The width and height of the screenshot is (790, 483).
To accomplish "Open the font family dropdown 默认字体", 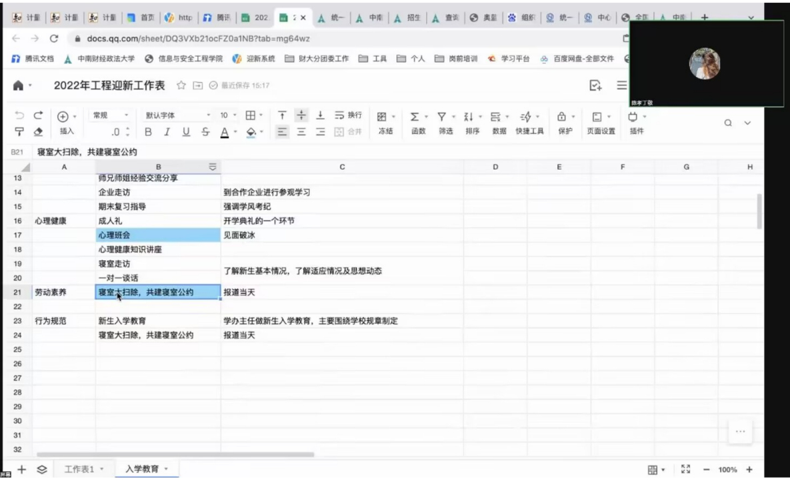I will (177, 115).
